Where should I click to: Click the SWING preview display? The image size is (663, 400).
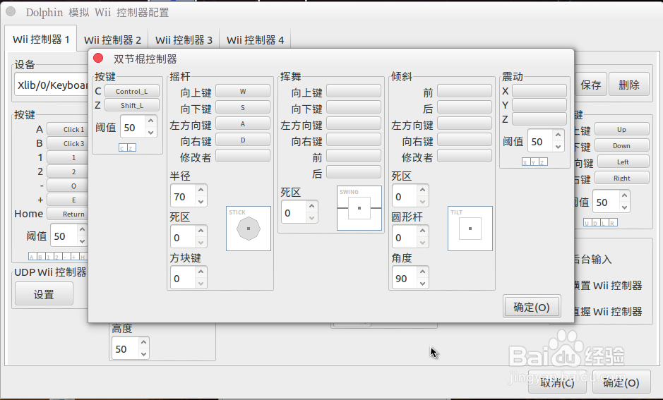pyautogui.click(x=359, y=208)
